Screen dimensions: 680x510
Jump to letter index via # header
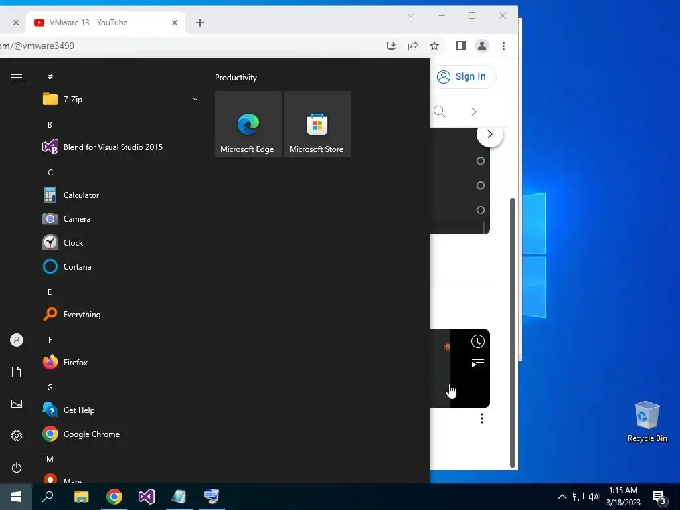click(50, 76)
